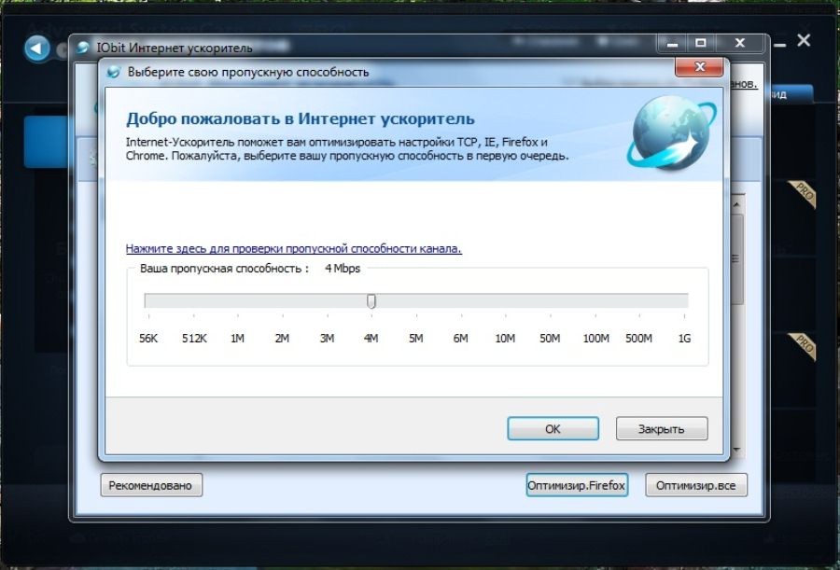Close the IObit Интернет ускоритель window
This screenshot has height=570, width=840.
740,44
